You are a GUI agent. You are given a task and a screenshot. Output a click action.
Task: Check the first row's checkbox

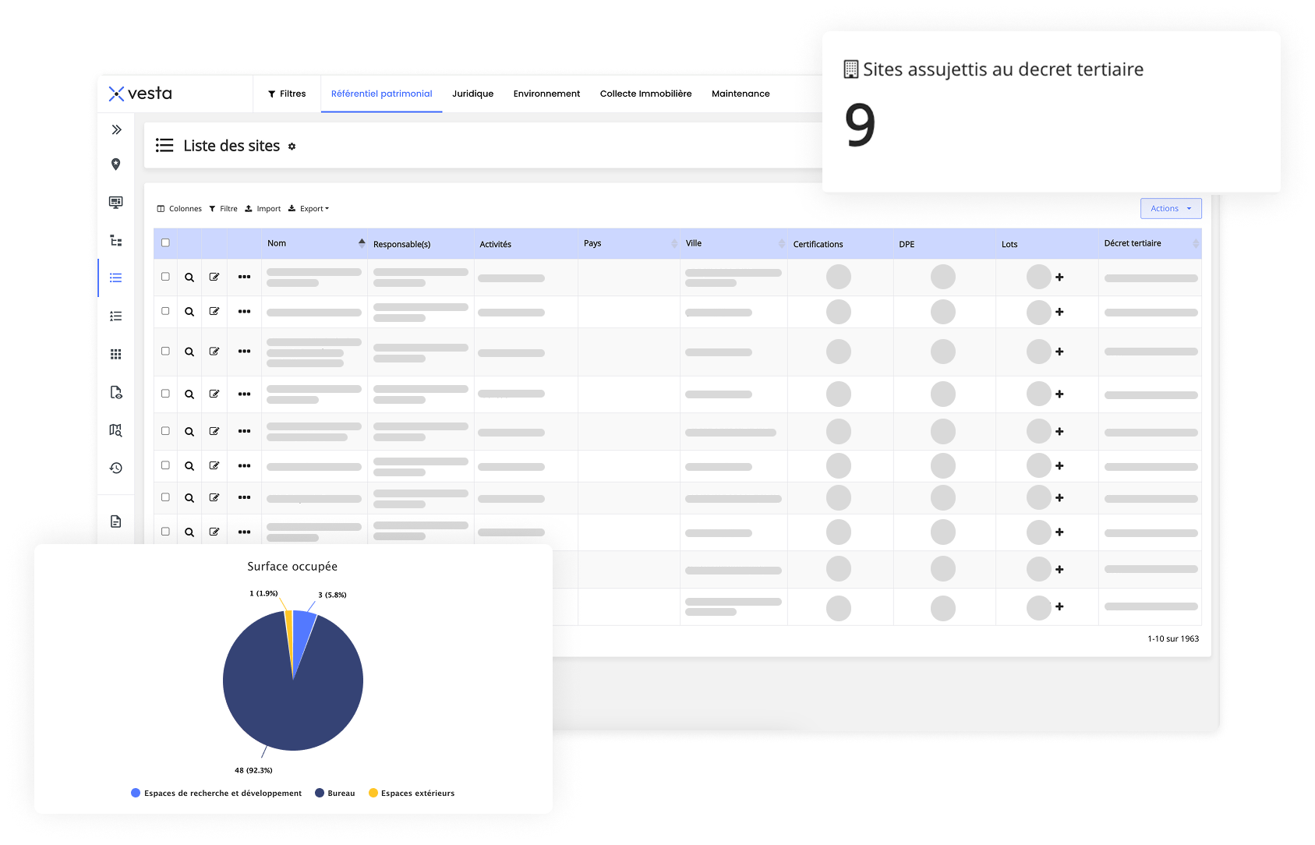(x=165, y=277)
